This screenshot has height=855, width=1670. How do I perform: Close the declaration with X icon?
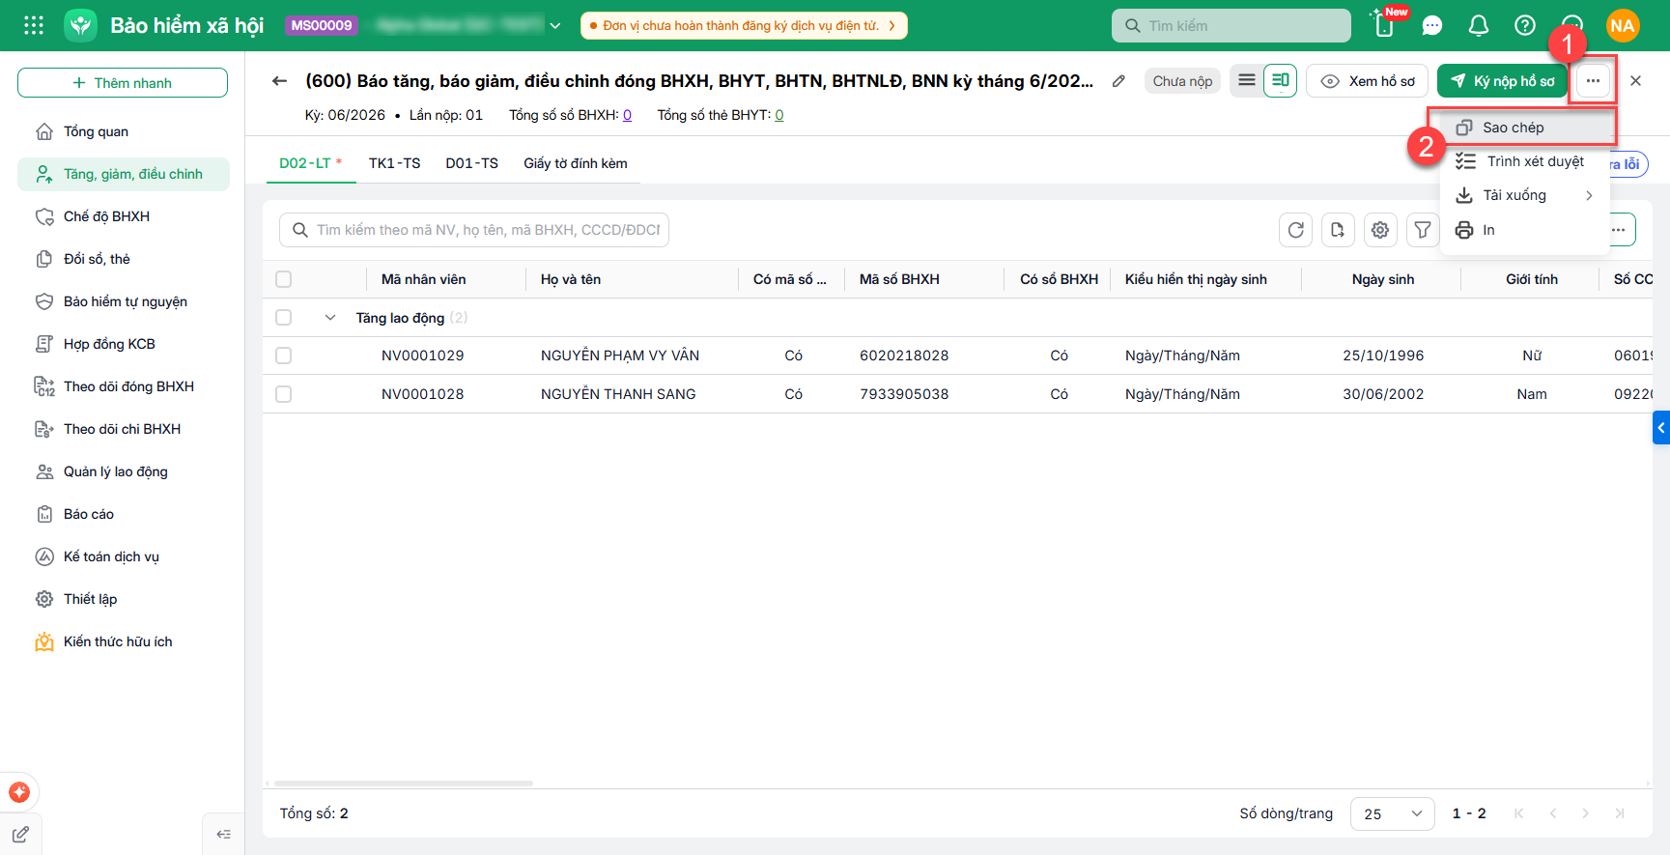pos(1635,81)
